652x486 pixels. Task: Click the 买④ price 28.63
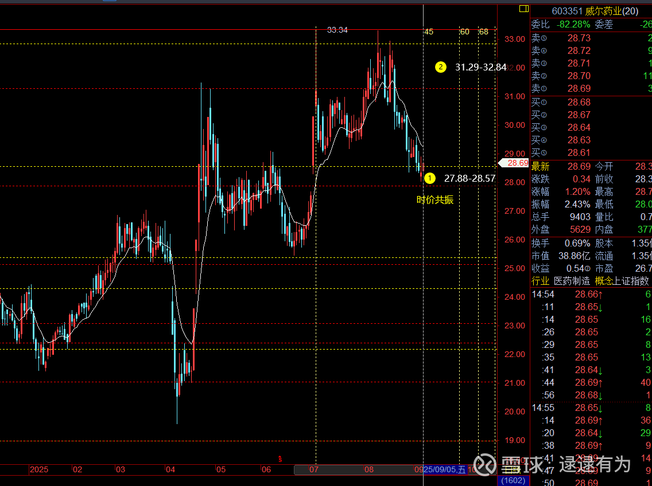pyautogui.click(x=579, y=140)
